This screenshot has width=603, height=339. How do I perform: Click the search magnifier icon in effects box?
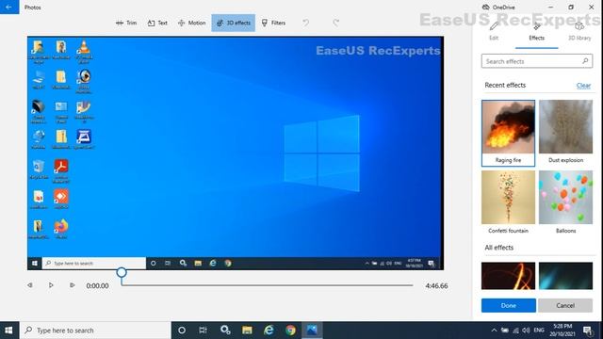click(585, 61)
